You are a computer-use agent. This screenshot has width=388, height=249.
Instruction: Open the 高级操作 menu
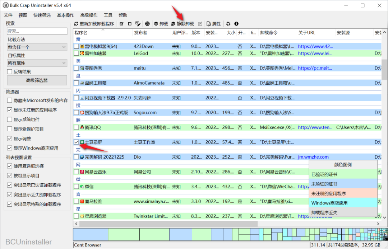[89, 15]
